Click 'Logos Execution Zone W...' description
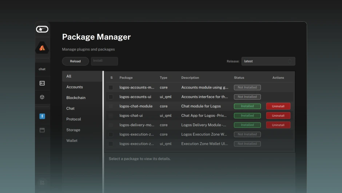 click(204, 134)
